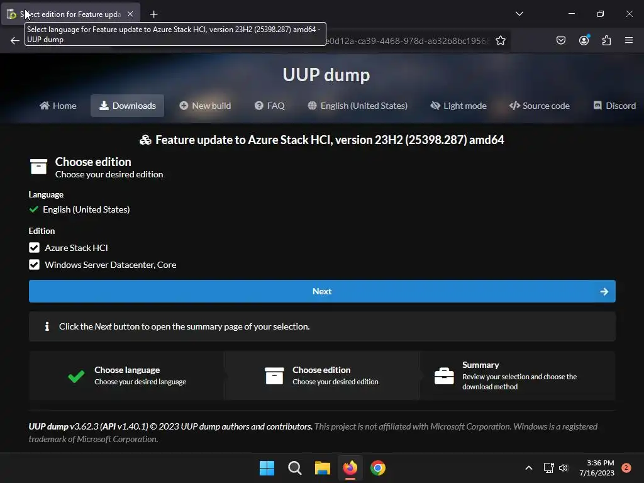This screenshot has height=483, width=644.
Task: Switch to Firefox on the taskbar
Action: [x=350, y=468]
